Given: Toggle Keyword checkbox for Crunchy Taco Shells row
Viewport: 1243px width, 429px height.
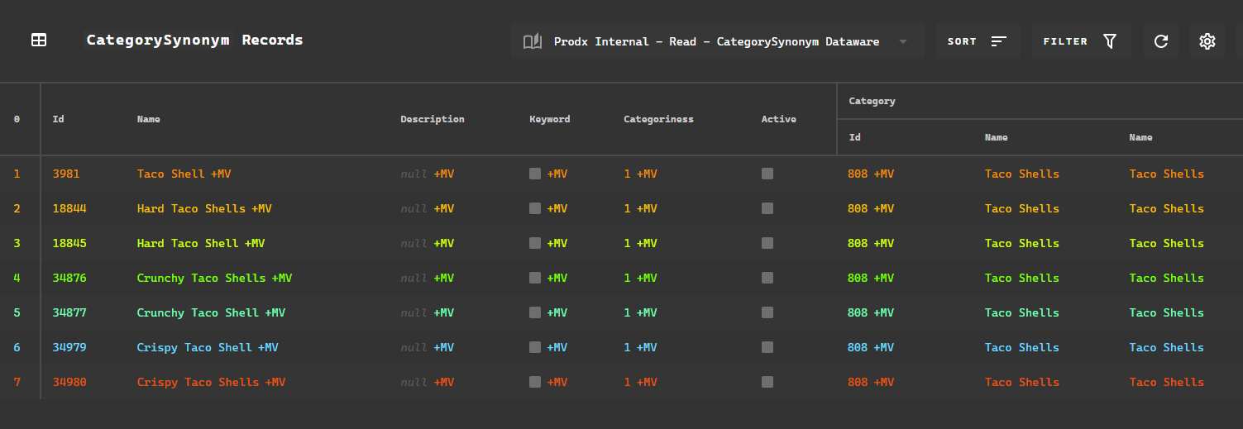Looking at the screenshot, I should point(535,278).
